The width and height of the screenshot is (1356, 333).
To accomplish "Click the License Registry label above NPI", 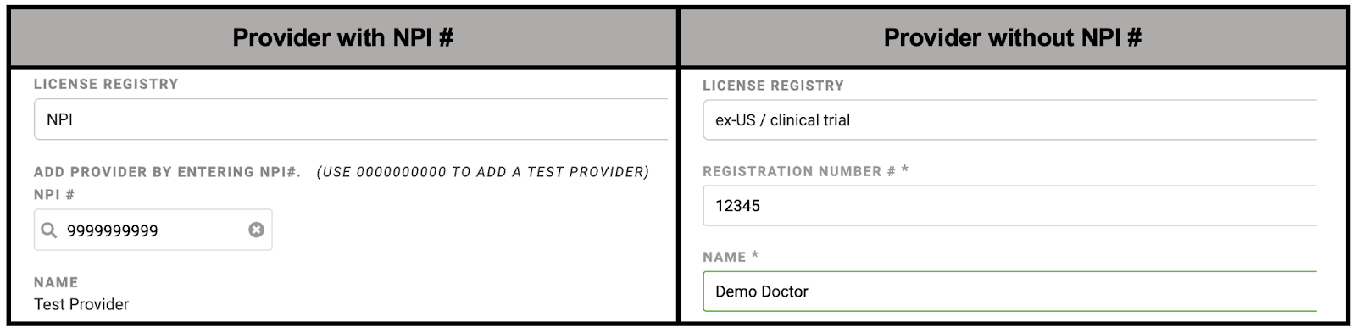I will [x=106, y=84].
